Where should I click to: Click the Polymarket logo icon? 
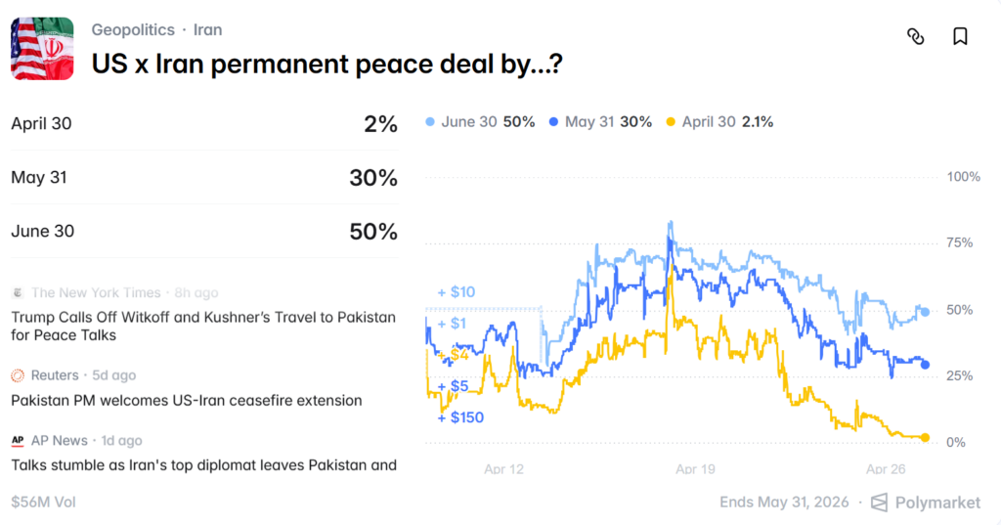879,503
